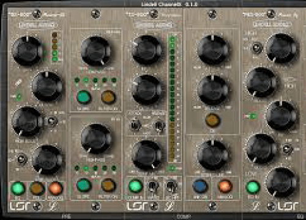Image resolution: width=306 pixels, height=220 pixels.
Task: Flip the left toggle switch in the compressor's middle row
Action: pos(136,125)
